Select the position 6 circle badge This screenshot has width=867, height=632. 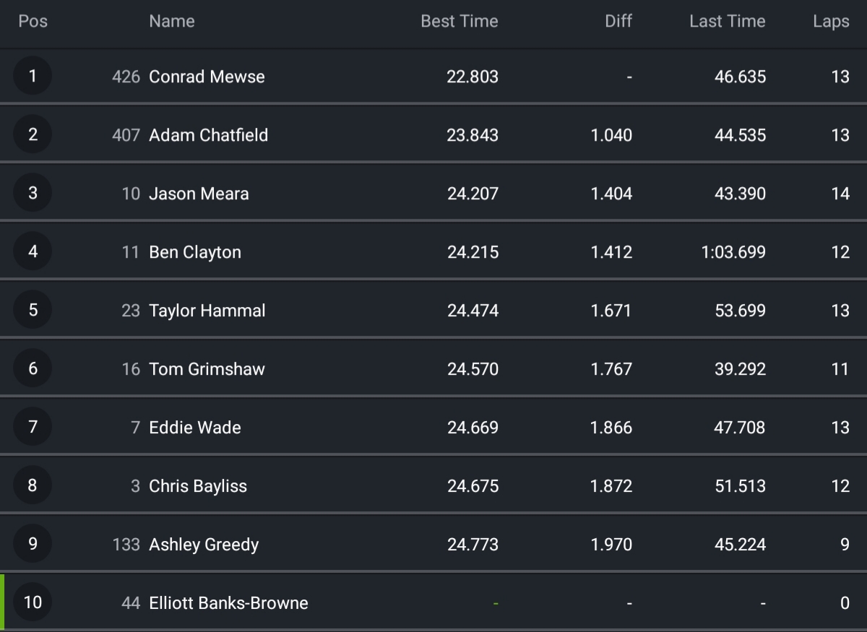click(33, 368)
